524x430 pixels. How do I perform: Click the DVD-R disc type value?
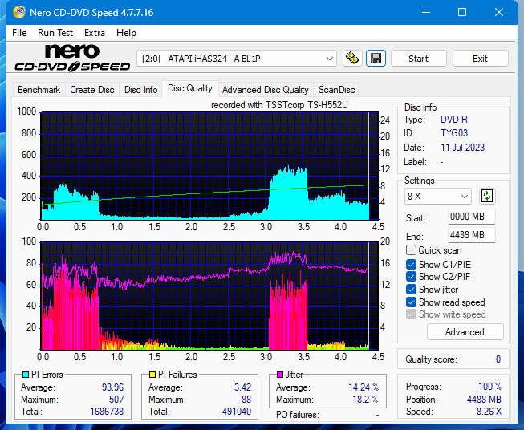pyautogui.click(x=454, y=120)
